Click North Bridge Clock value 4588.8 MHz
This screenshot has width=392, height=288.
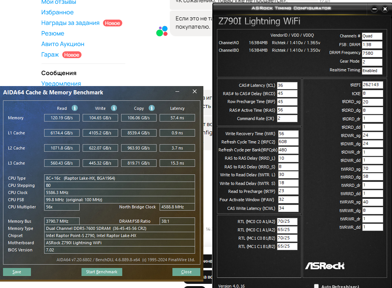pos(177,207)
